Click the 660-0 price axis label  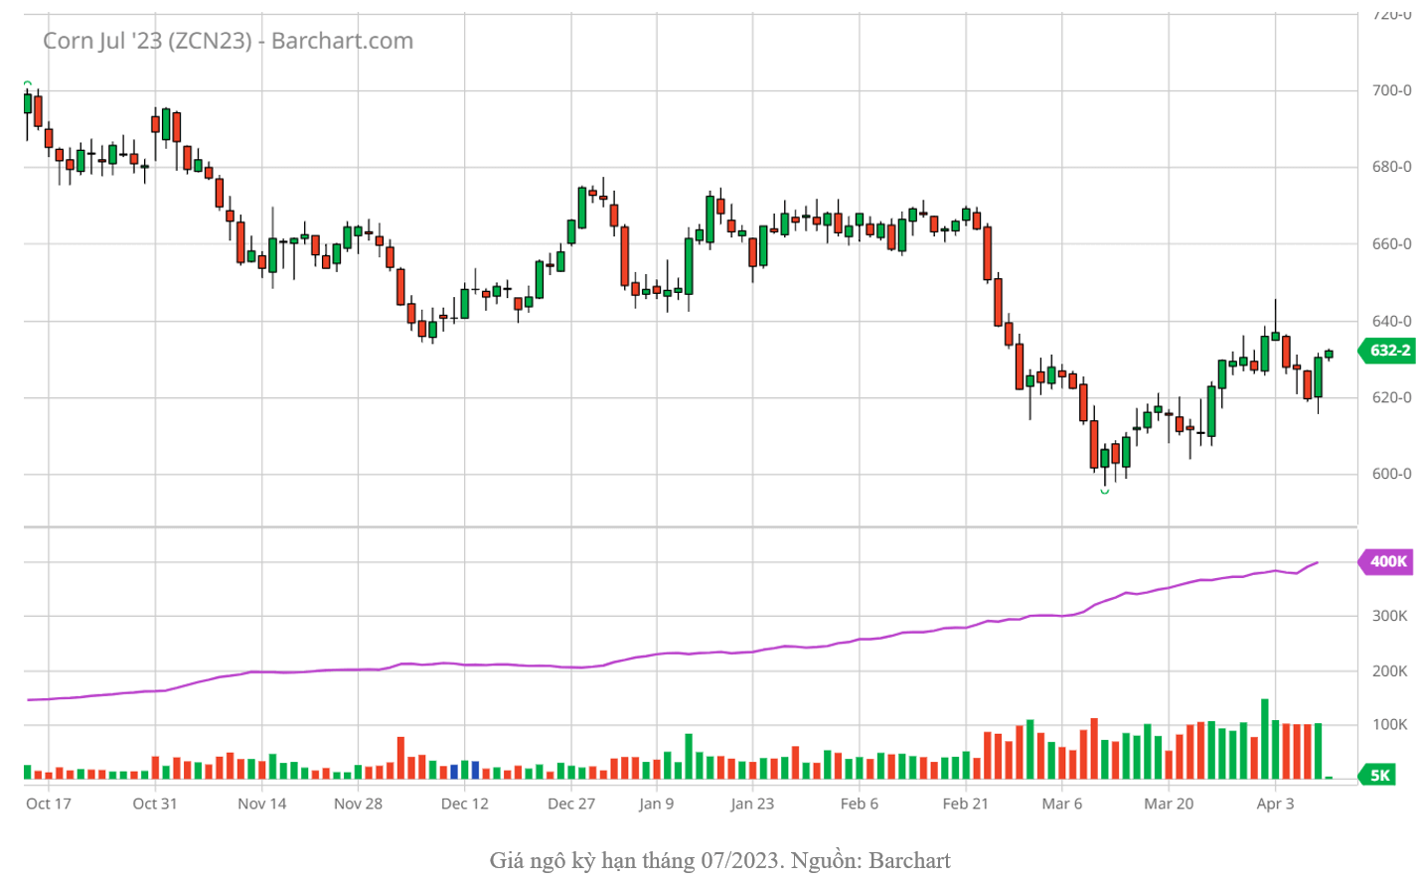(x=1391, y=244)
